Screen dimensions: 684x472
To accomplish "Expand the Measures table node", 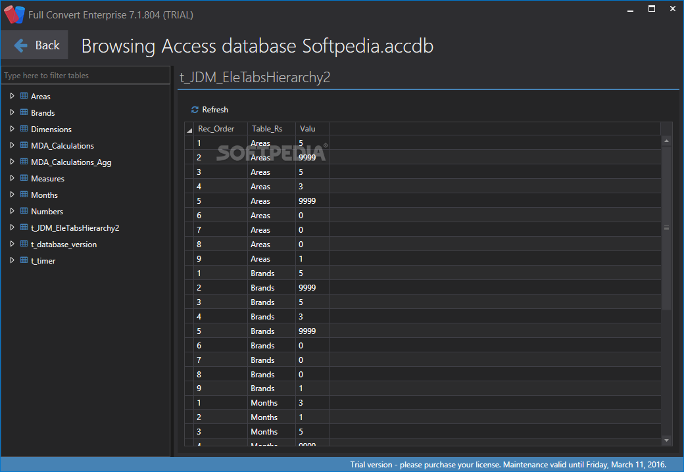I will click(x=12, y=178).
